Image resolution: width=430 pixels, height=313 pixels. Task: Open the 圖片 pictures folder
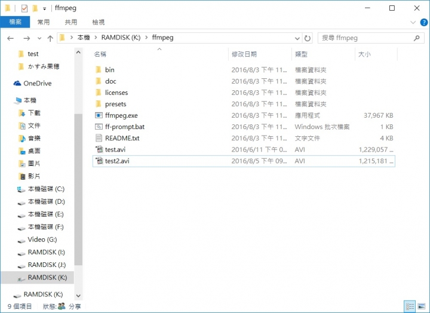click(34, 164)
